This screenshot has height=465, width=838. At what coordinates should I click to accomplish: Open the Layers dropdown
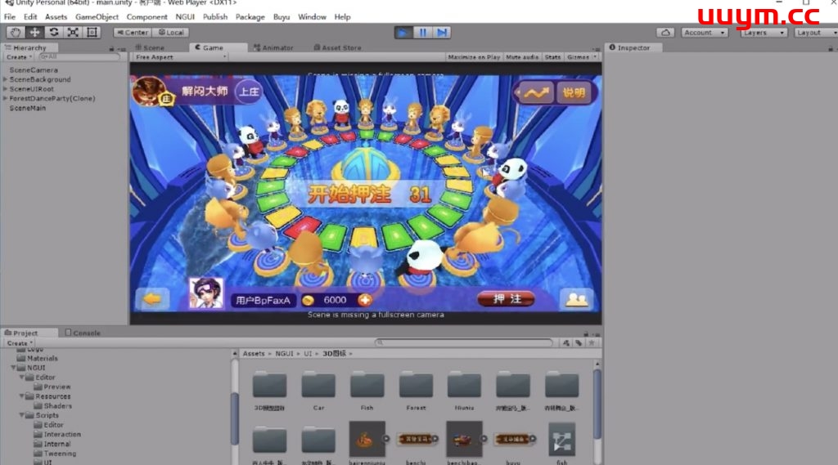click(764, 33)
